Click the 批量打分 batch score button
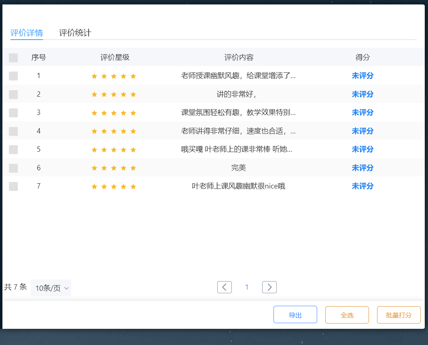Viewport: 428px width, 345px height. pos(399,315)
